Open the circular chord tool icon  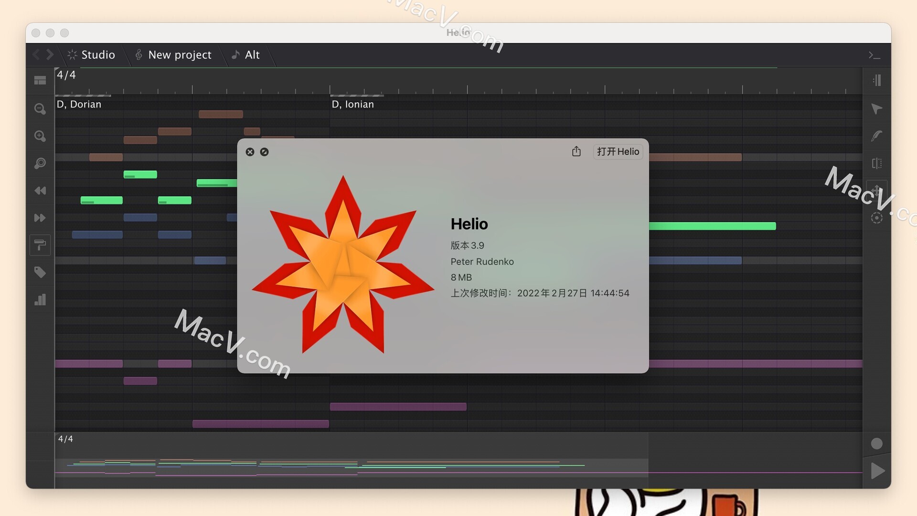point(877,218)
